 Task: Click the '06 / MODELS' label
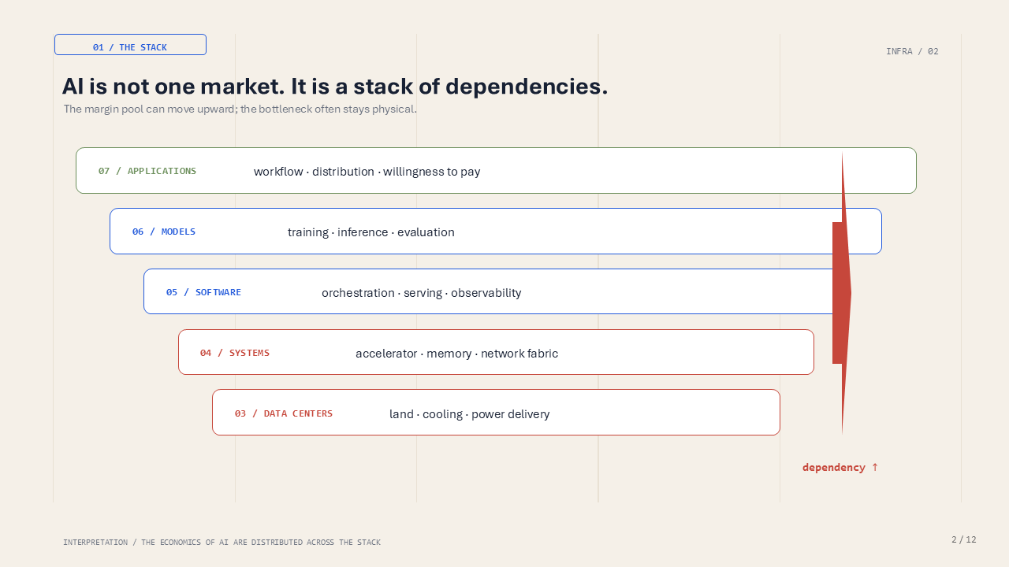tap(164, 232)
